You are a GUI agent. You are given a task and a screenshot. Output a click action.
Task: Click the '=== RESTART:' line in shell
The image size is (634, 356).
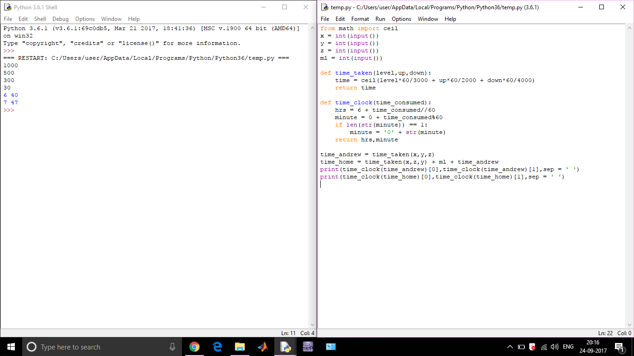point(146,58)
